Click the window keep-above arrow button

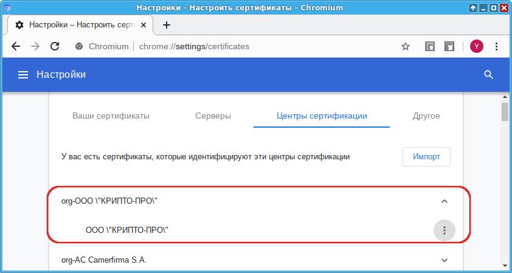(x=473, y=7)
